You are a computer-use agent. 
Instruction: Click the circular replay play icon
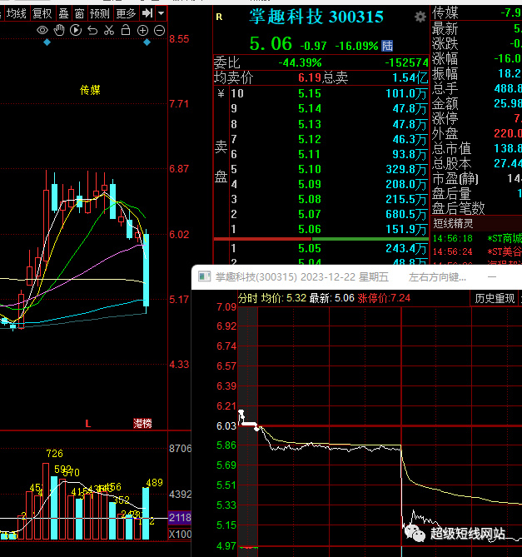point(76,31)
